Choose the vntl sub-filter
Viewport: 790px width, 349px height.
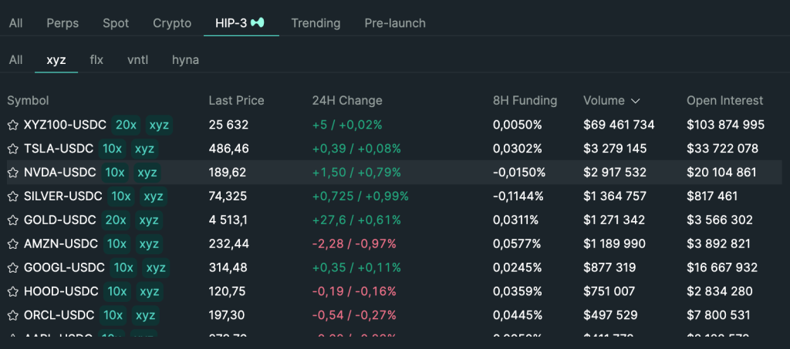tap(137, 59)
